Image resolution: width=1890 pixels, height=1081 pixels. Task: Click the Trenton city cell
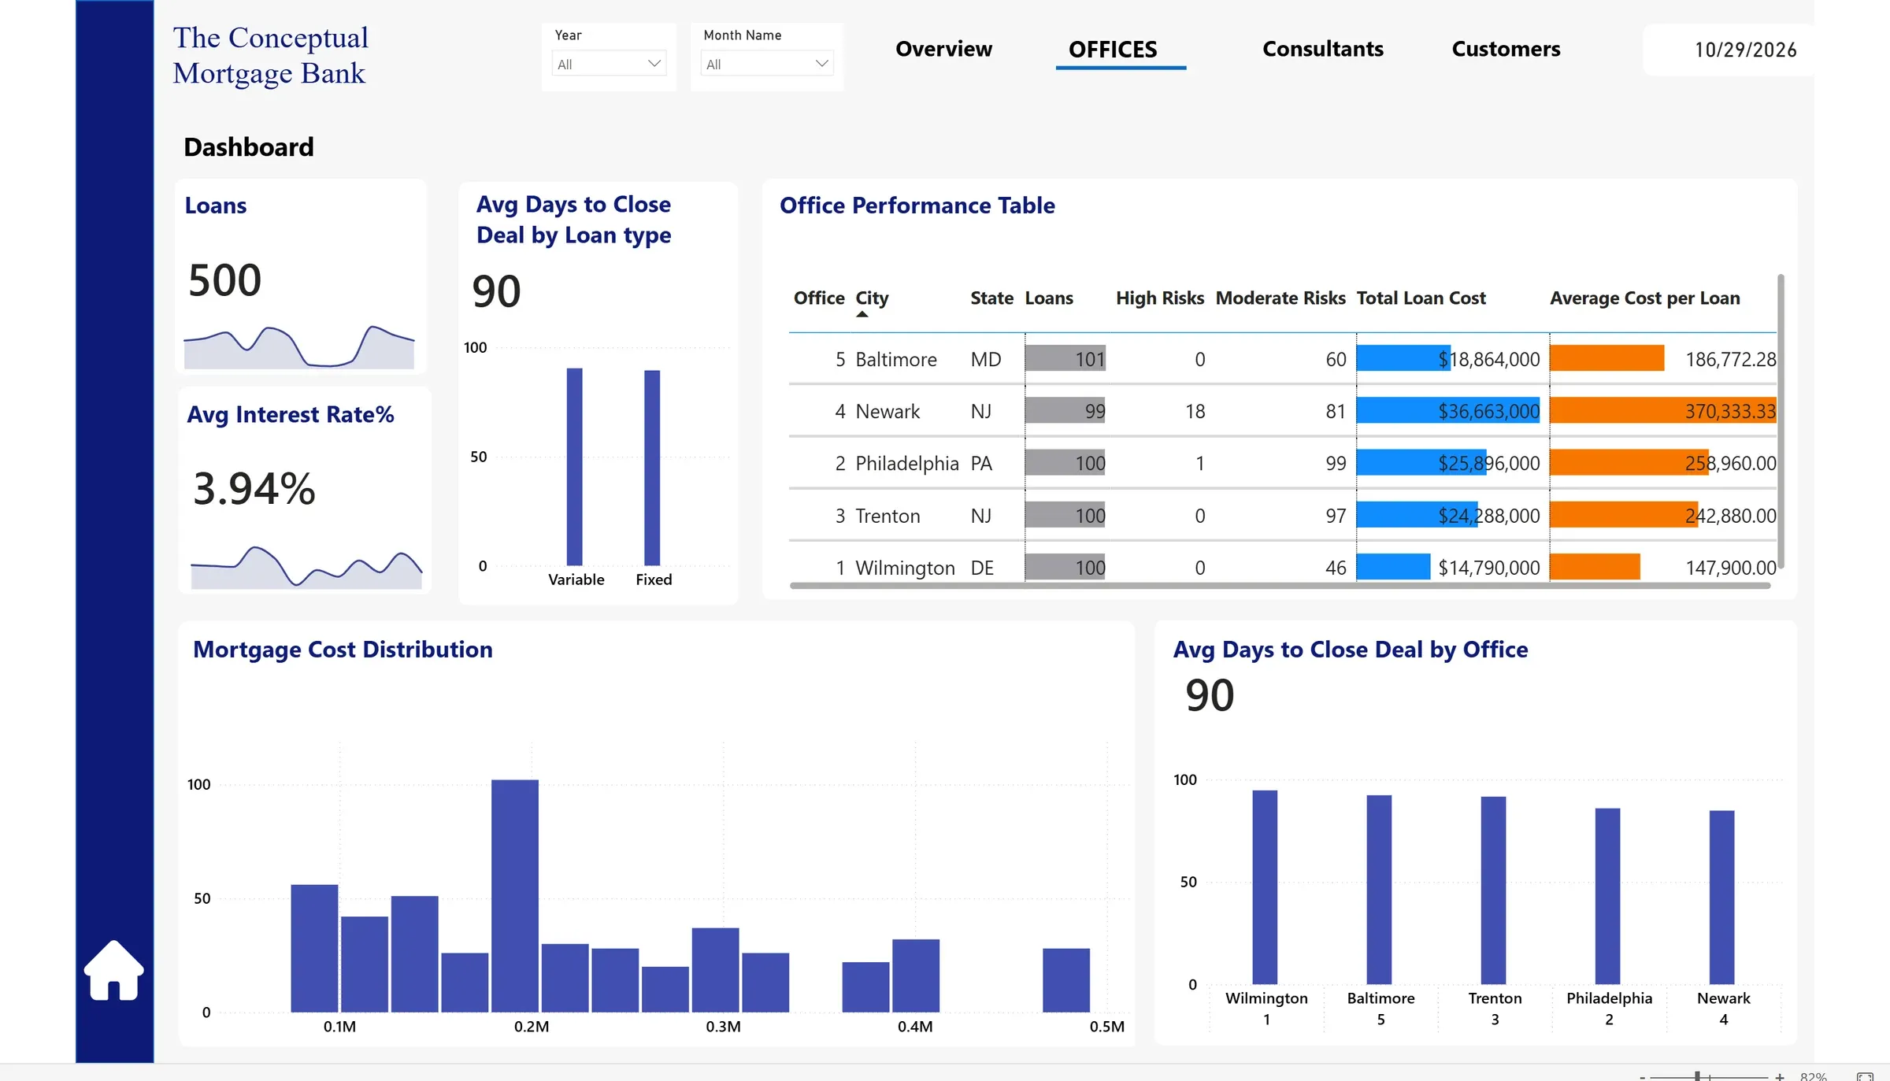[x=888, y=516]
